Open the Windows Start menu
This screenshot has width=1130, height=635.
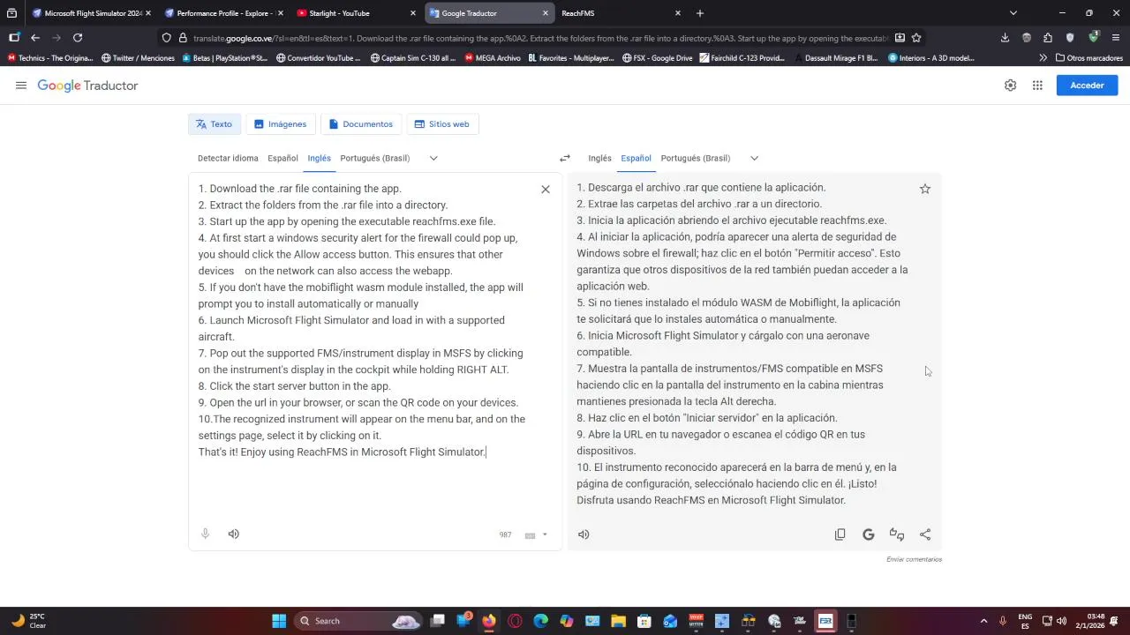[x=279, y=621]
